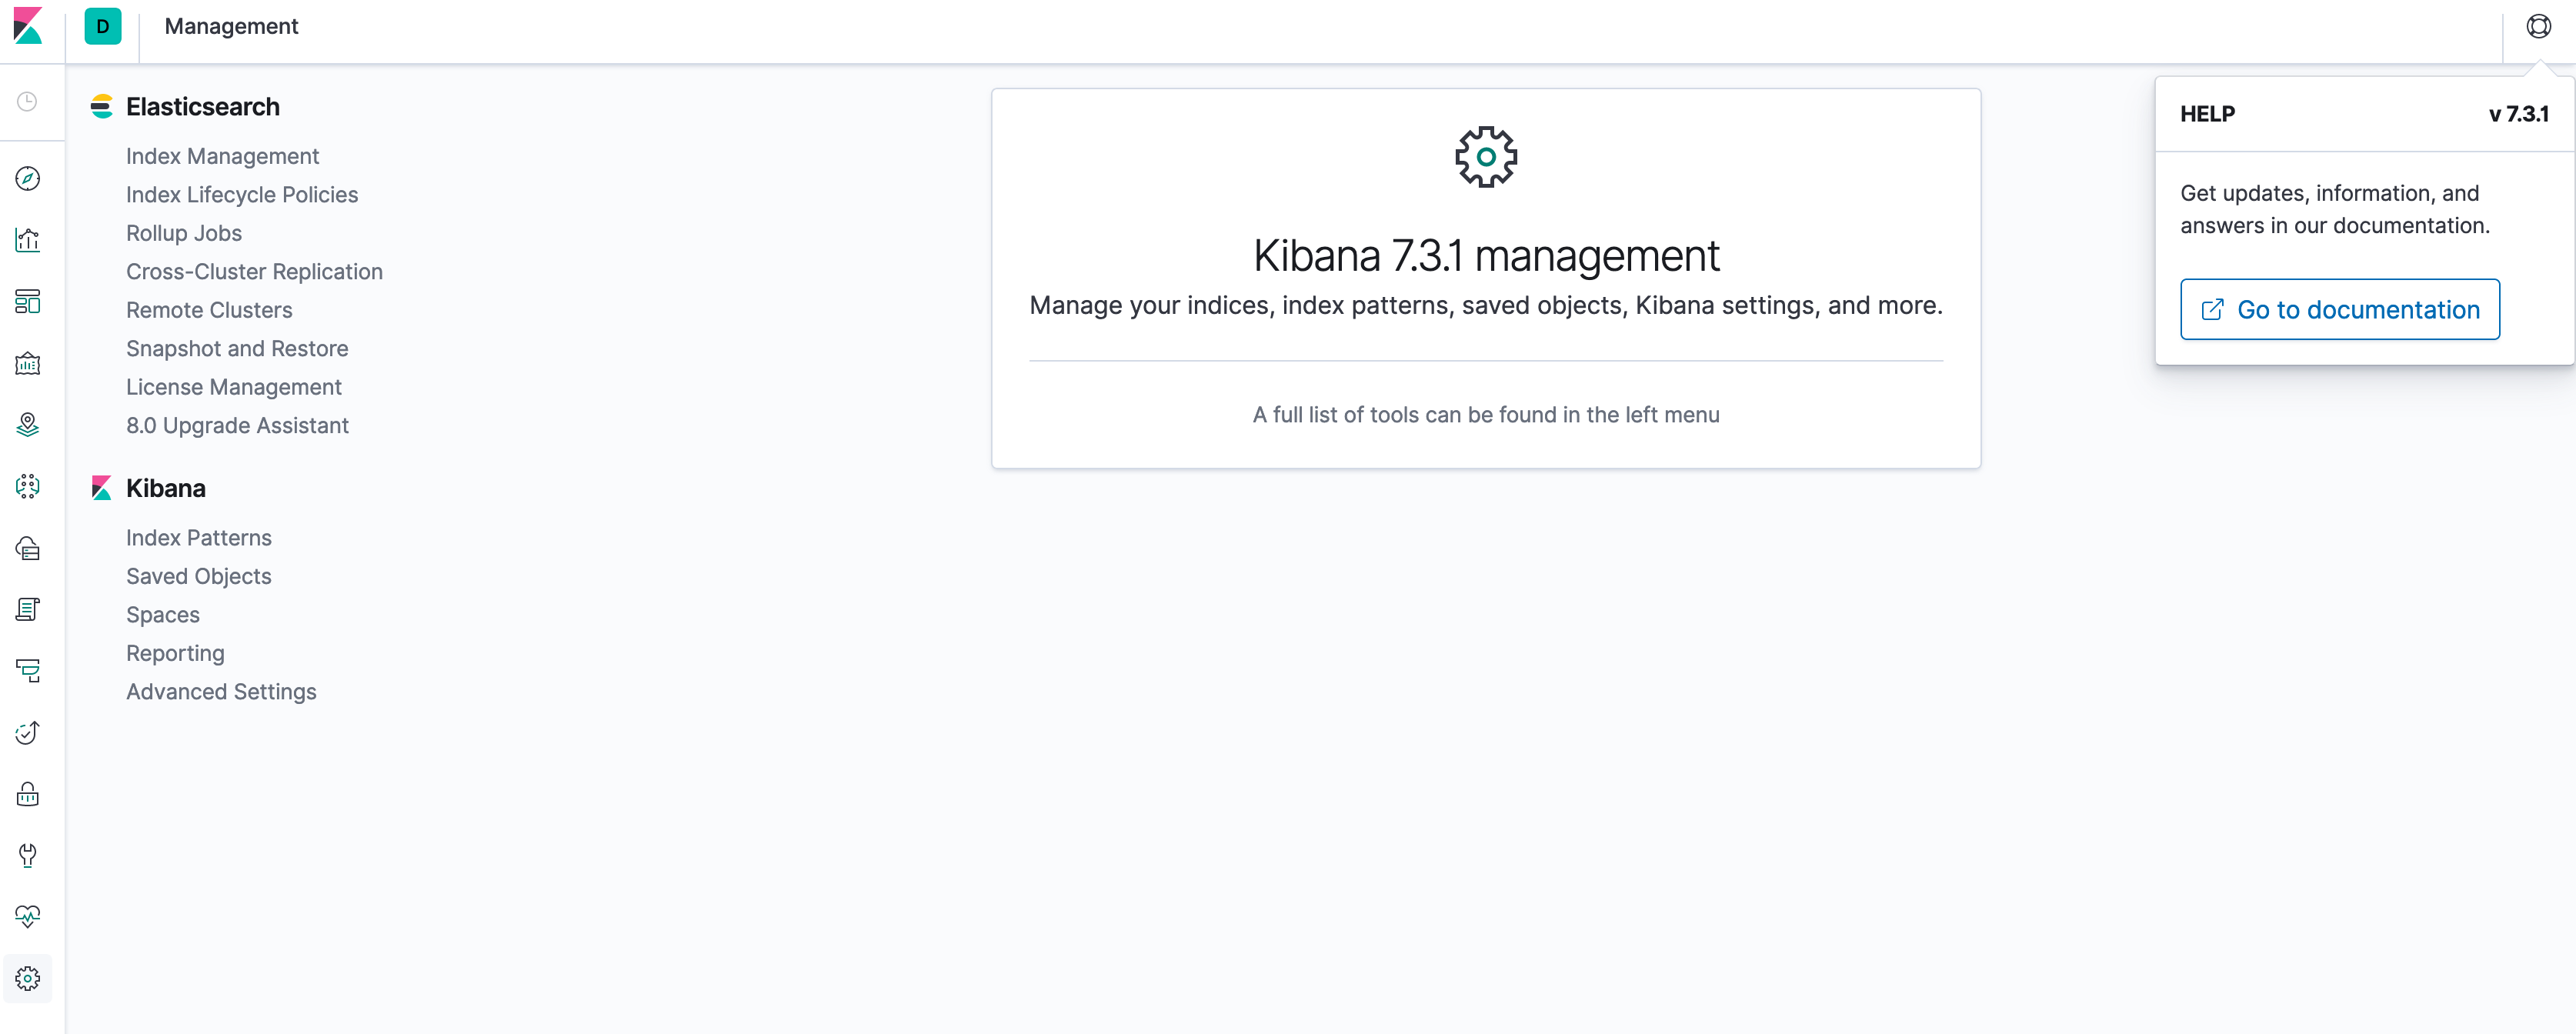
Task: Open the space selector D avatar
Action: pyautogui.click(x=102, y=27)
